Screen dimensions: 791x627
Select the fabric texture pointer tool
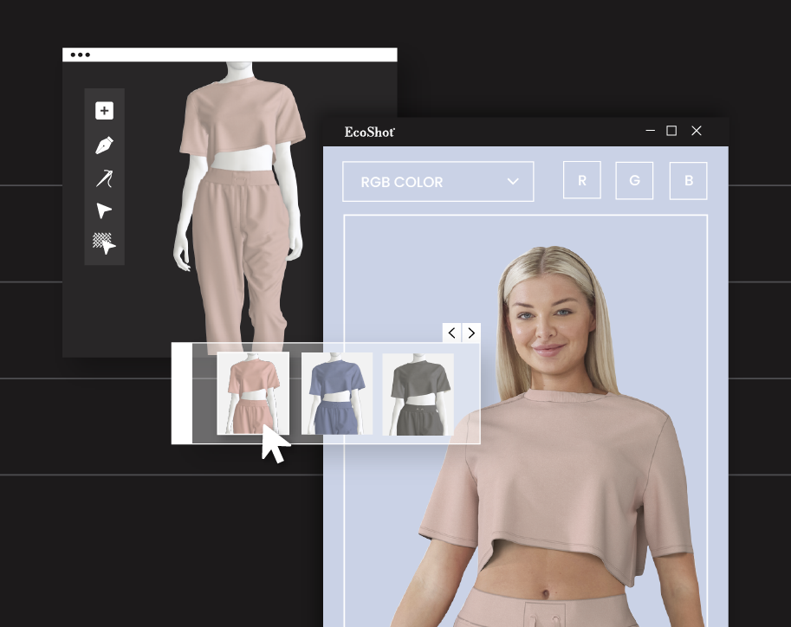[x=104, y=243]
